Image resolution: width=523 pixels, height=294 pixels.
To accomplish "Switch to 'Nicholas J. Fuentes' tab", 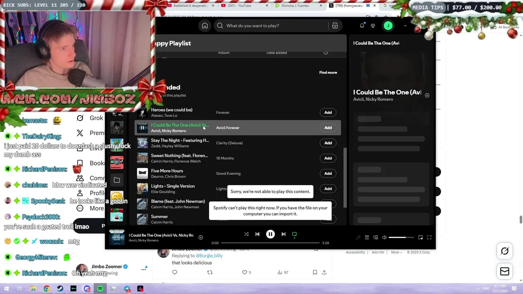I will pyautogui.click(x=297, y=6).
